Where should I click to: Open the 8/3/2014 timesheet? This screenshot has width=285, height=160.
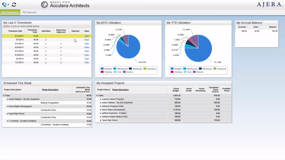point(87,59)
